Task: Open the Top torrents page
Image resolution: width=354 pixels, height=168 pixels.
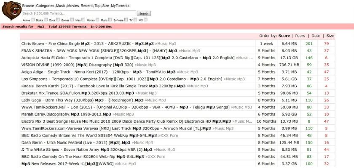Action: click(x=97, y=6)
